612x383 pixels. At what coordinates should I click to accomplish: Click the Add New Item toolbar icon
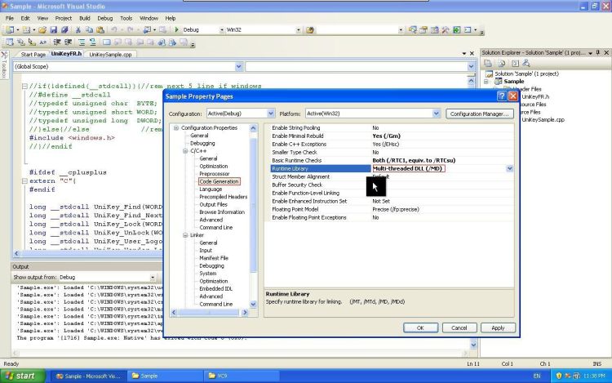click(x=26, y=29)
